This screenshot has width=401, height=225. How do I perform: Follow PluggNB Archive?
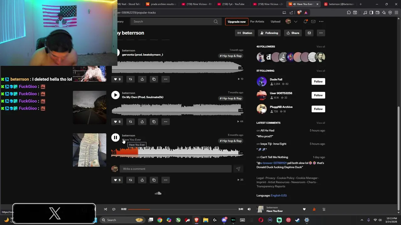pyautogui.click(x=318, y=109)
